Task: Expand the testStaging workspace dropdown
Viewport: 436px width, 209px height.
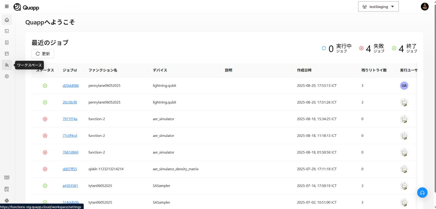Action: (x=378, y=7)
